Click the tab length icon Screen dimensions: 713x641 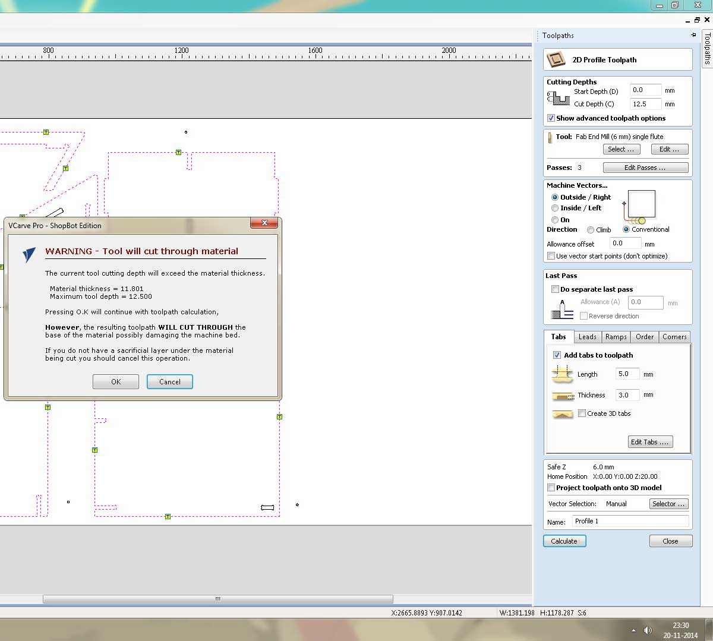pos(562,374)
